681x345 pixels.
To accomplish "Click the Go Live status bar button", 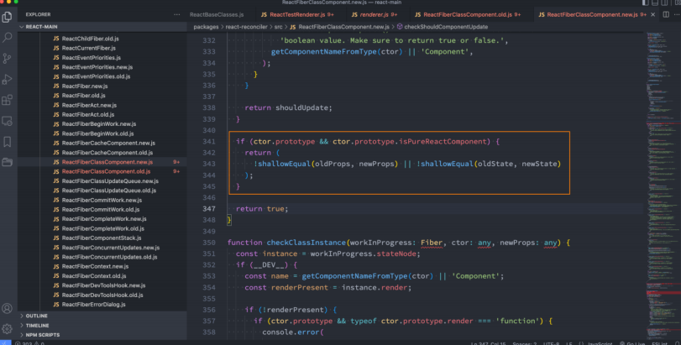I will click(x=633, y=343).
